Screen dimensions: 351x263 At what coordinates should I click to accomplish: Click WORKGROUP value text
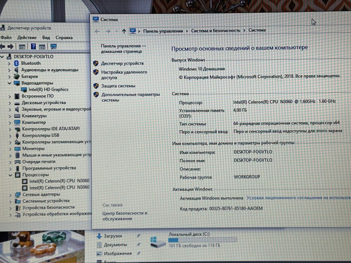pyautogui.click(x=247, y=177)
